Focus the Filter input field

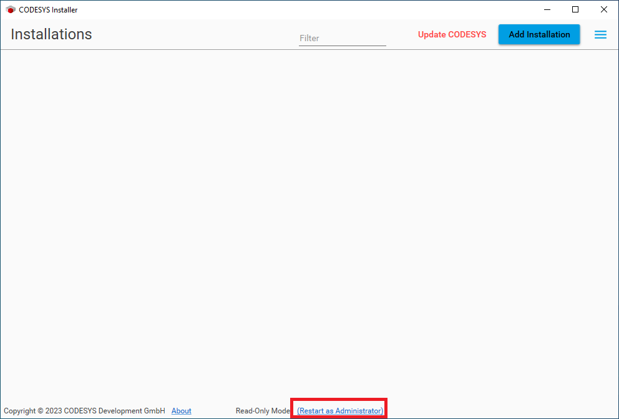coord(342,38)
